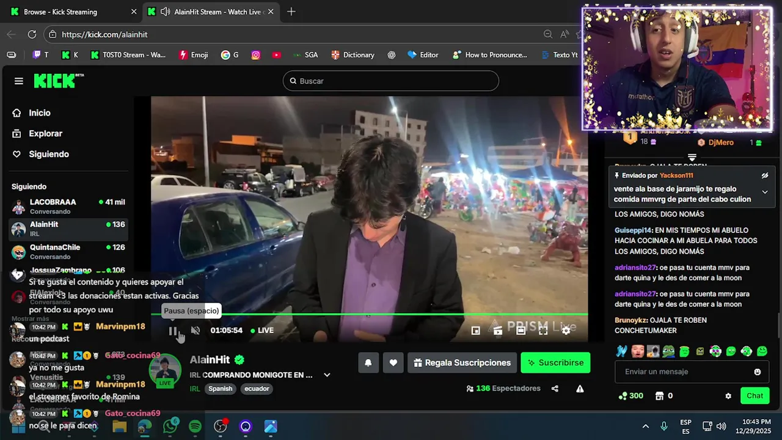The width and height of the screenshot is (782, 440).
Task: Open the zoom icon in the address bar
Action: 548,34
